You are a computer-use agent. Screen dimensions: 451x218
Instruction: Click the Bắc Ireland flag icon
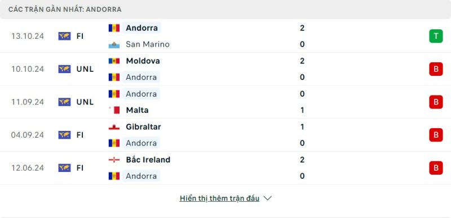[114, 160]
